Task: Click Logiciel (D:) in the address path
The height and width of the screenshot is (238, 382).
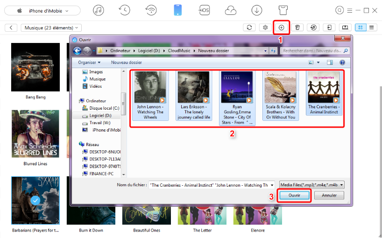Action: (x=149, y=50)
